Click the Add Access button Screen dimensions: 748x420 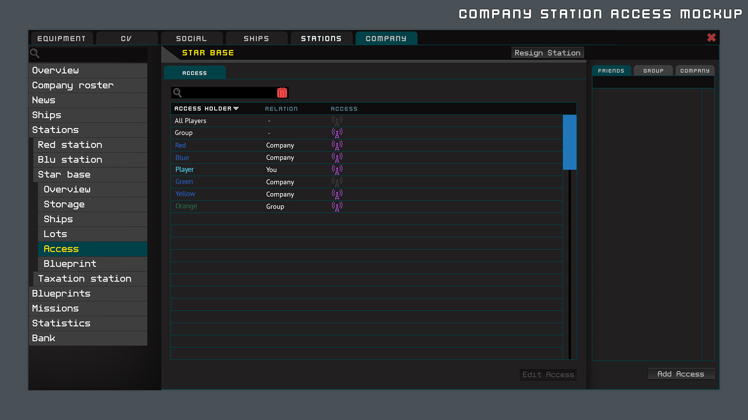point(680,374)
